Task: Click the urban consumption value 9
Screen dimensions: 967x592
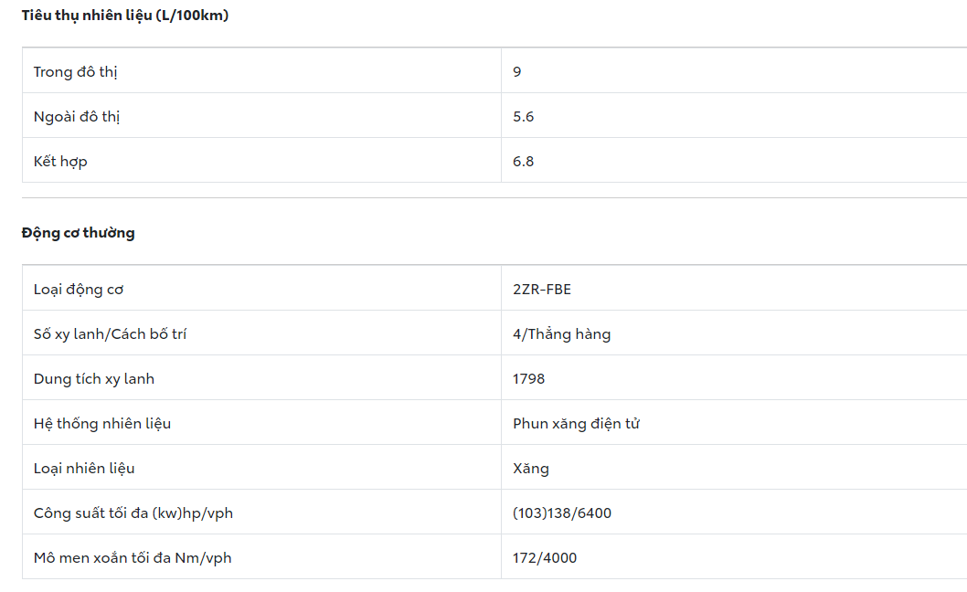Action: [x=517, y=71]
